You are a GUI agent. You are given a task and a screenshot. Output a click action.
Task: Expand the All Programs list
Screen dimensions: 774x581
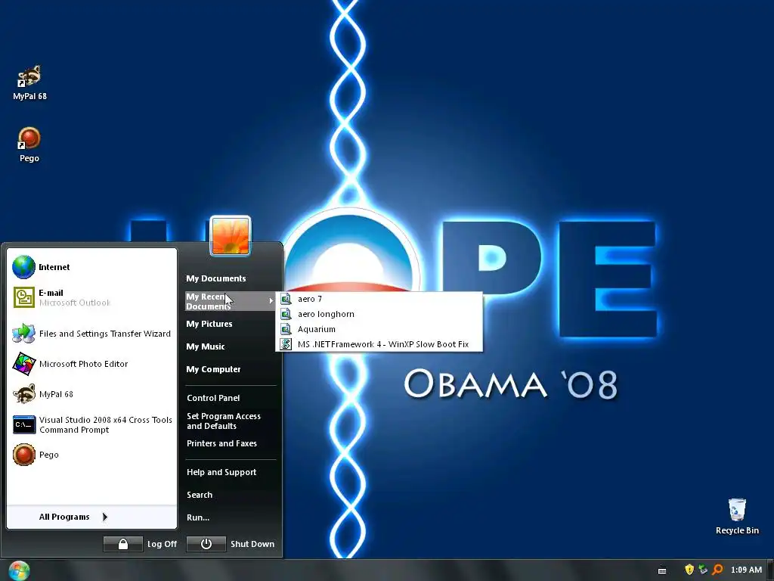click(73, 517)
